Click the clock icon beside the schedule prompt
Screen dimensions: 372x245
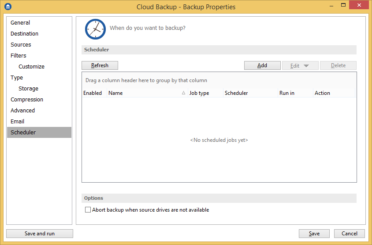click(x=95, y=29)
